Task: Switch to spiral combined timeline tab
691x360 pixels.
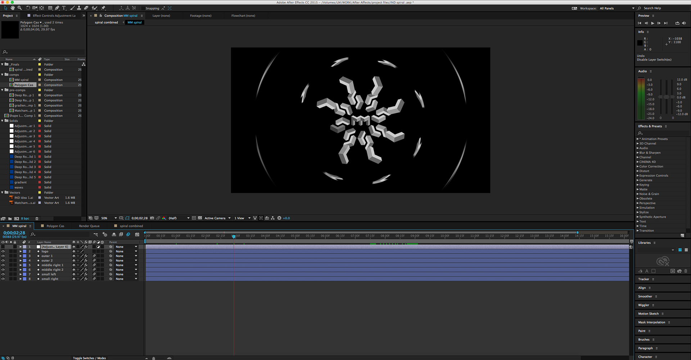Action: pos(131,226)
